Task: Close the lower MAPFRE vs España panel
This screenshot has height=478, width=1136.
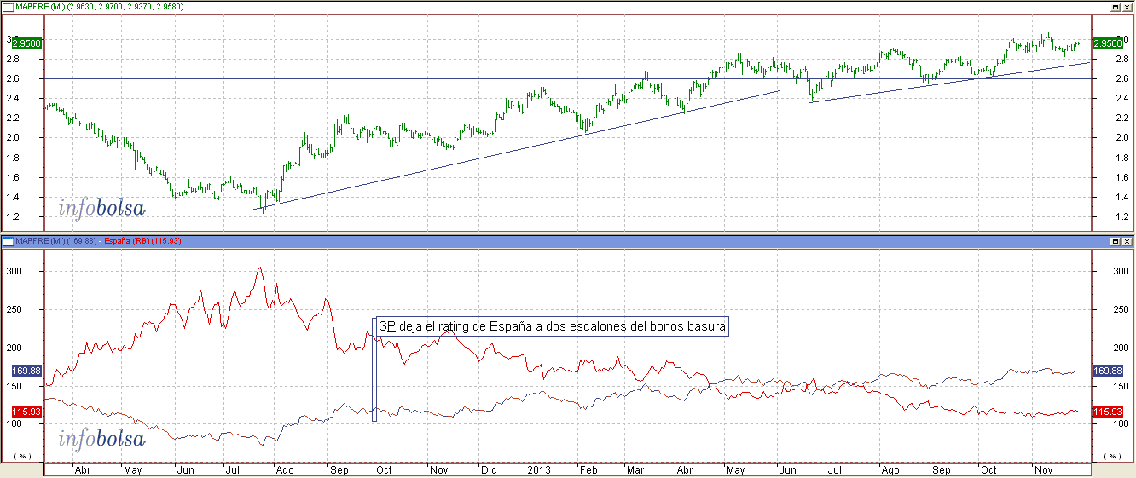Action: tap(1127, 242)
